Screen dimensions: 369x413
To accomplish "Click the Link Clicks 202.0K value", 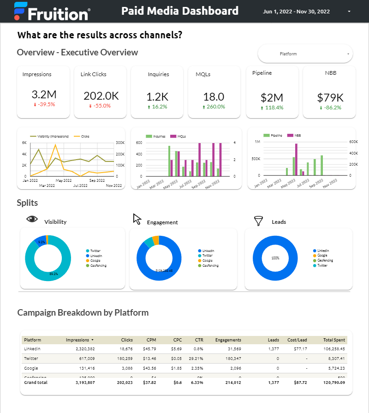I will coord(101,96).
